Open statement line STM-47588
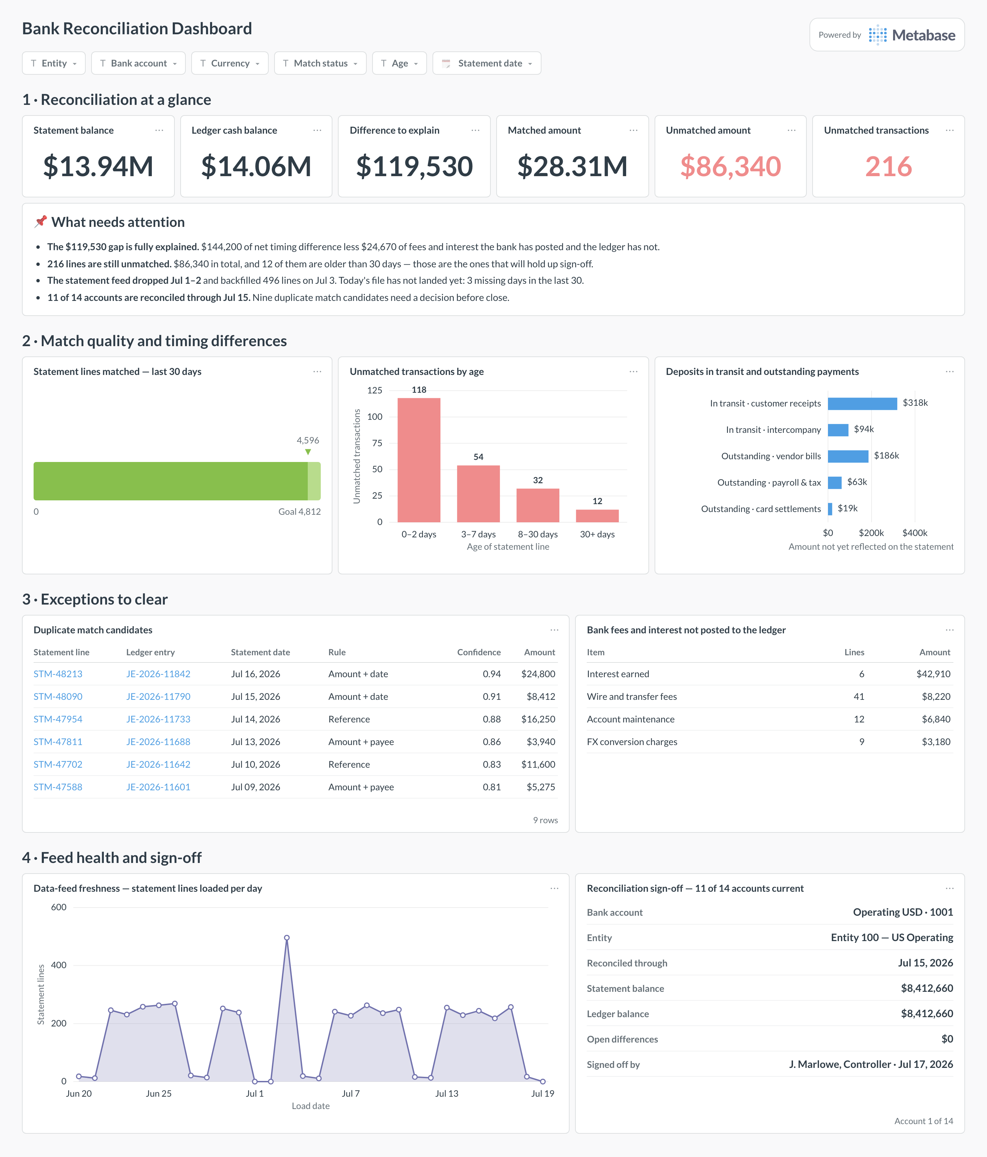The width and height of the screenshot is (987, 1157). point(58,787)
